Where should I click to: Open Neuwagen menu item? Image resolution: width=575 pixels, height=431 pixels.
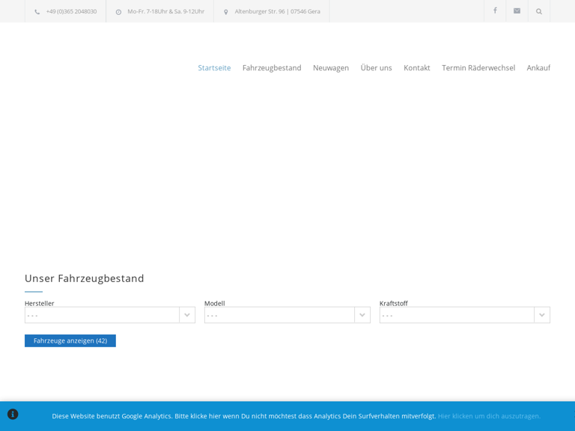331,68
